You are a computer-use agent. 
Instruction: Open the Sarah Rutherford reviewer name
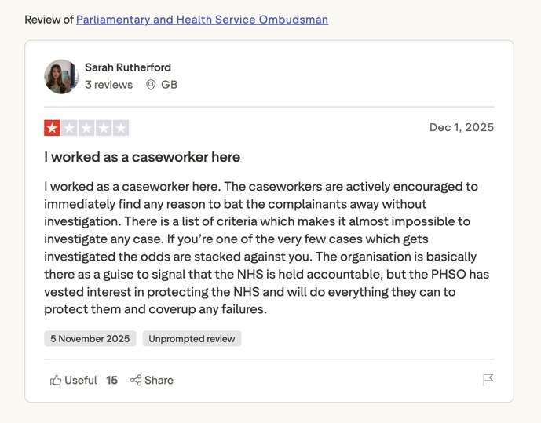pyautogui.click(x=127, y=67)
